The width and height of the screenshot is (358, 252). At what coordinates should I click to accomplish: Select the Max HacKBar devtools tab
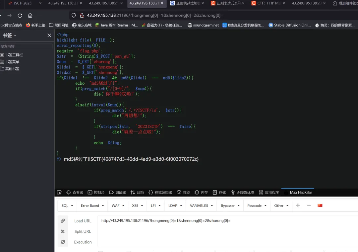point(298,193)
